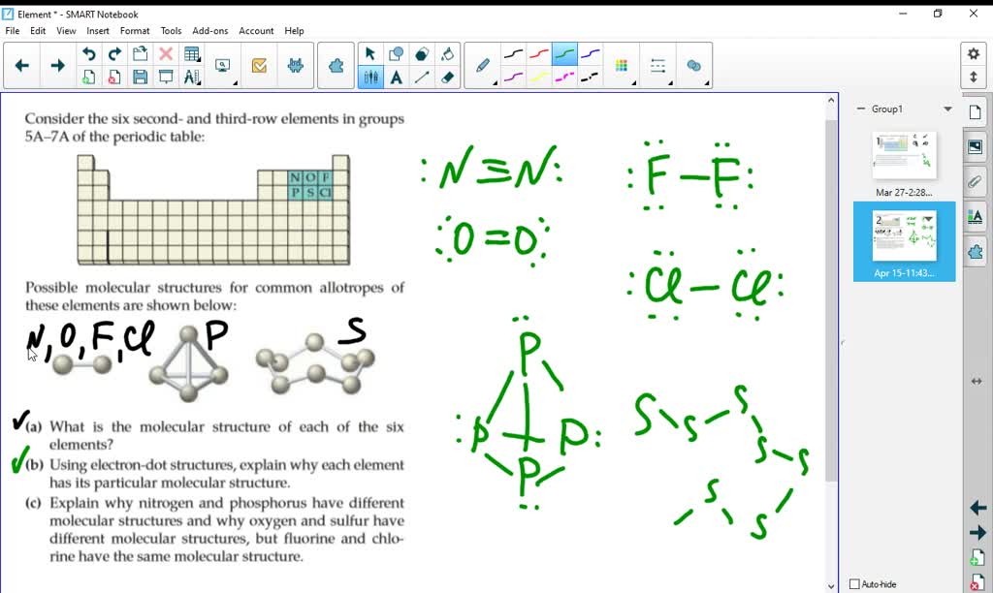Select the Pen tool in the toolbar
This screenshot has height=593, width=993.
483,65
